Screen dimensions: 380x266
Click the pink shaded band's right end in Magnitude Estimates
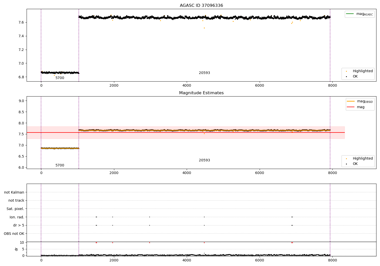click(x=344, y=132)
